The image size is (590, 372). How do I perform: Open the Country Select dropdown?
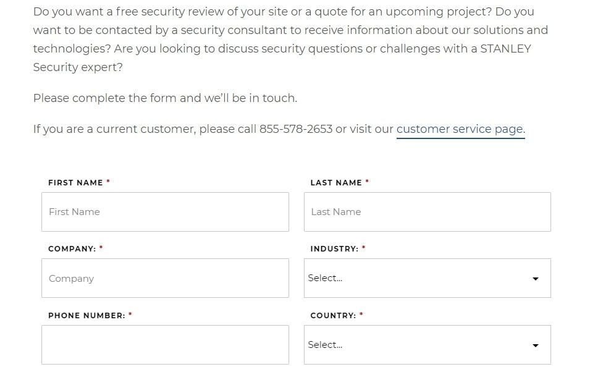pyautogui.click(x=427, y=345)
